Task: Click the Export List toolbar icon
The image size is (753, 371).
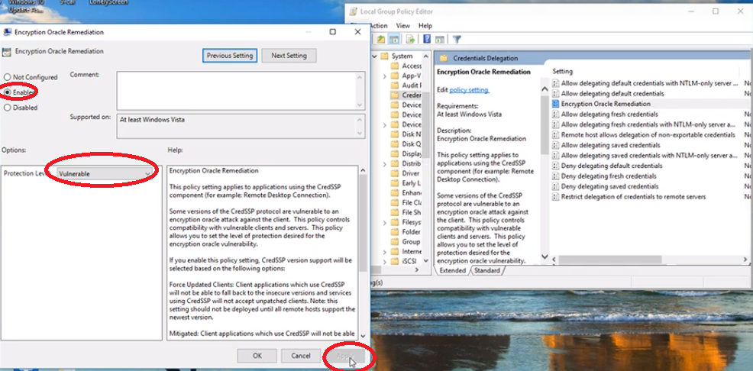Action: pos(411,40)
